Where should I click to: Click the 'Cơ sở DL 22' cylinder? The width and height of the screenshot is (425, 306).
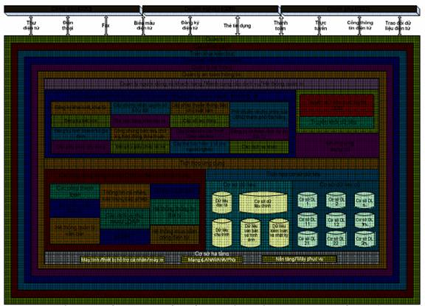coord(336,239)
